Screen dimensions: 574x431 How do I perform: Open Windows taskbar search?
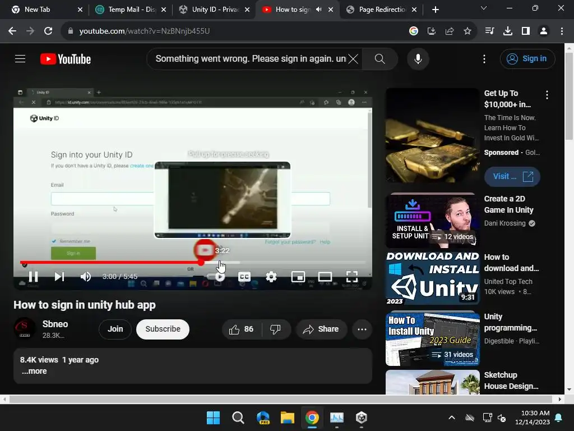point(238,418)
